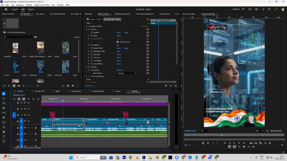Click the Program monitor playhead scrubber
This screenshot has height=161, width=287.
(x=222, y=135)
